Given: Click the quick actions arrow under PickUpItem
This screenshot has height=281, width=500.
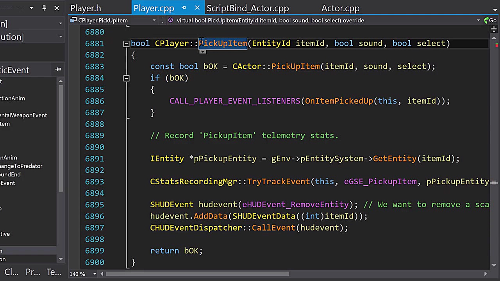Looking at the screenshot, I should [203, 52].
